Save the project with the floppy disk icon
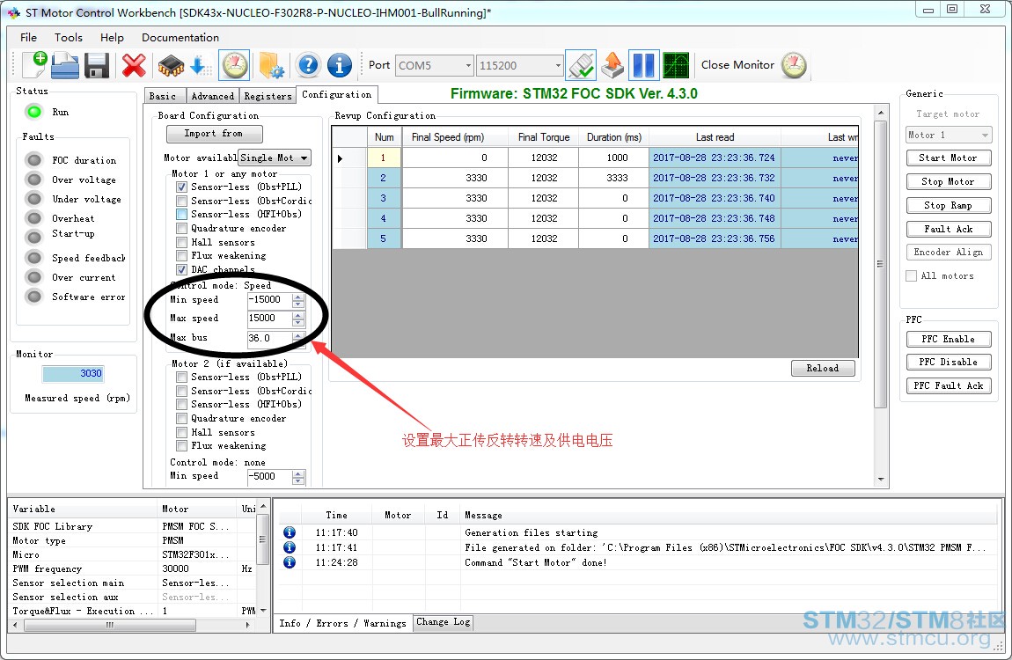The image size is (1012, 660). (x=97, y=65)
